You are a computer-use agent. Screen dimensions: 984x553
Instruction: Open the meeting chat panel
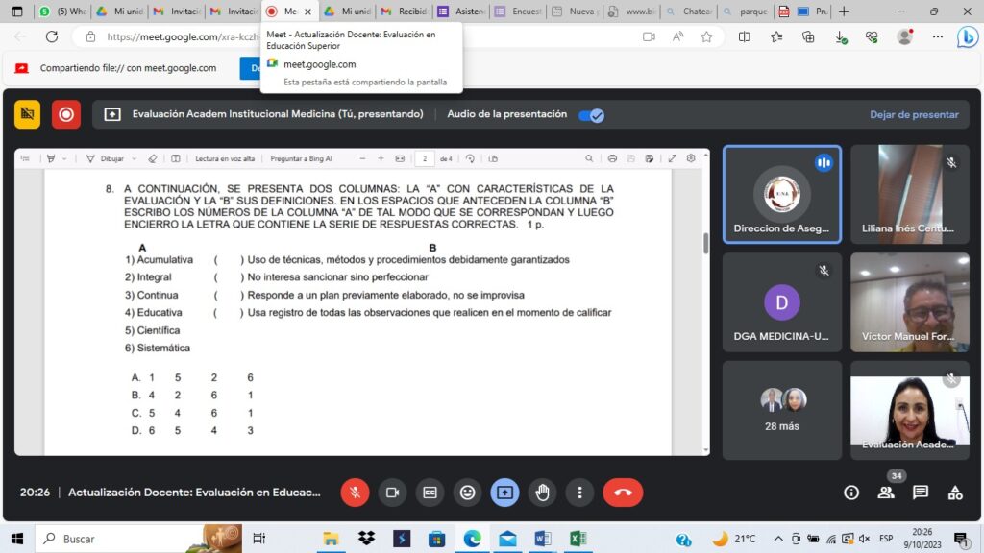coord(920,493)
